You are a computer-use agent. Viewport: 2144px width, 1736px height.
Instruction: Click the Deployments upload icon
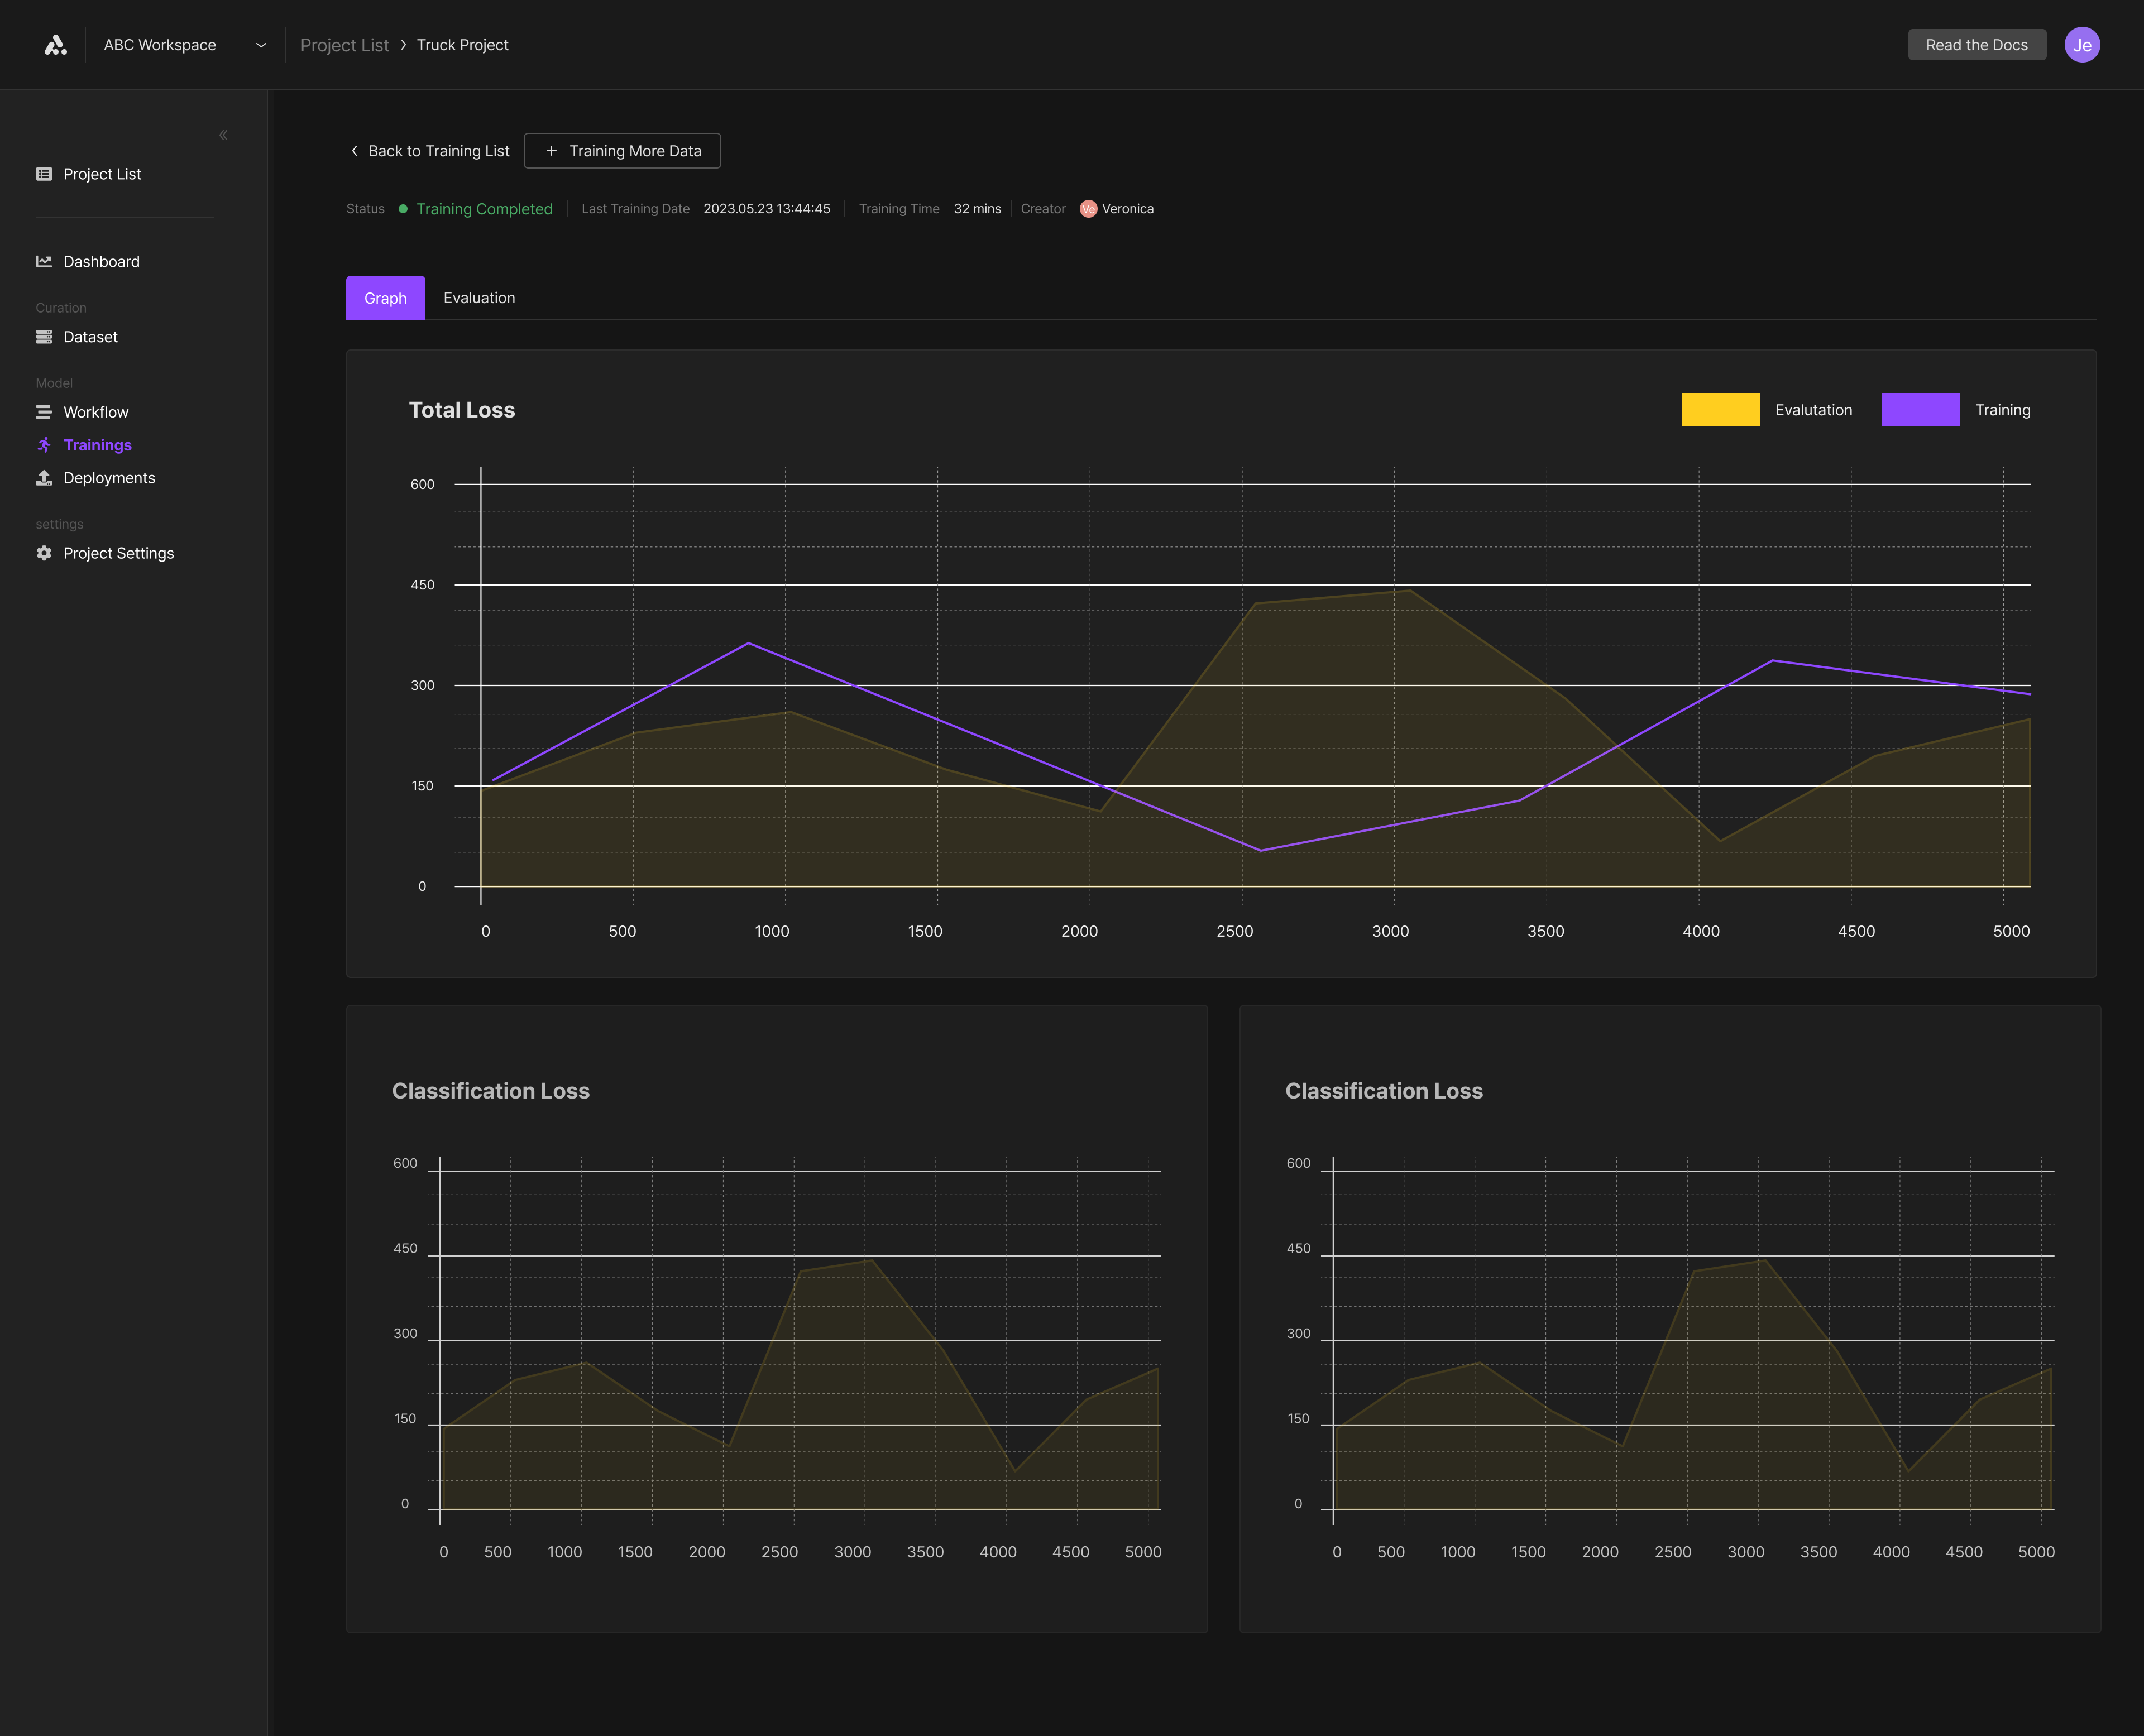tap(44, 478)
